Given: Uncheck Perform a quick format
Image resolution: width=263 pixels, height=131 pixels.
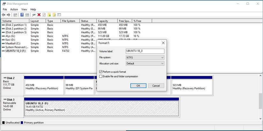Looking at the screenshot, I should (101, 72).
